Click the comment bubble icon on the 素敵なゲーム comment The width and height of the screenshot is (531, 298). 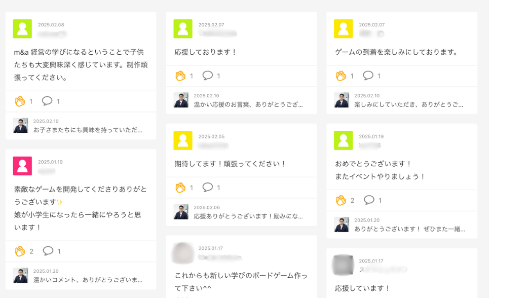[x=48, y=250]
